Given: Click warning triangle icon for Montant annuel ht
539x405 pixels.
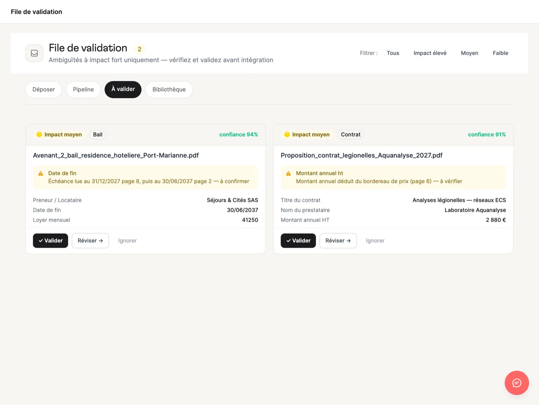Looking at the screenshot, I should tap(288, 174).
